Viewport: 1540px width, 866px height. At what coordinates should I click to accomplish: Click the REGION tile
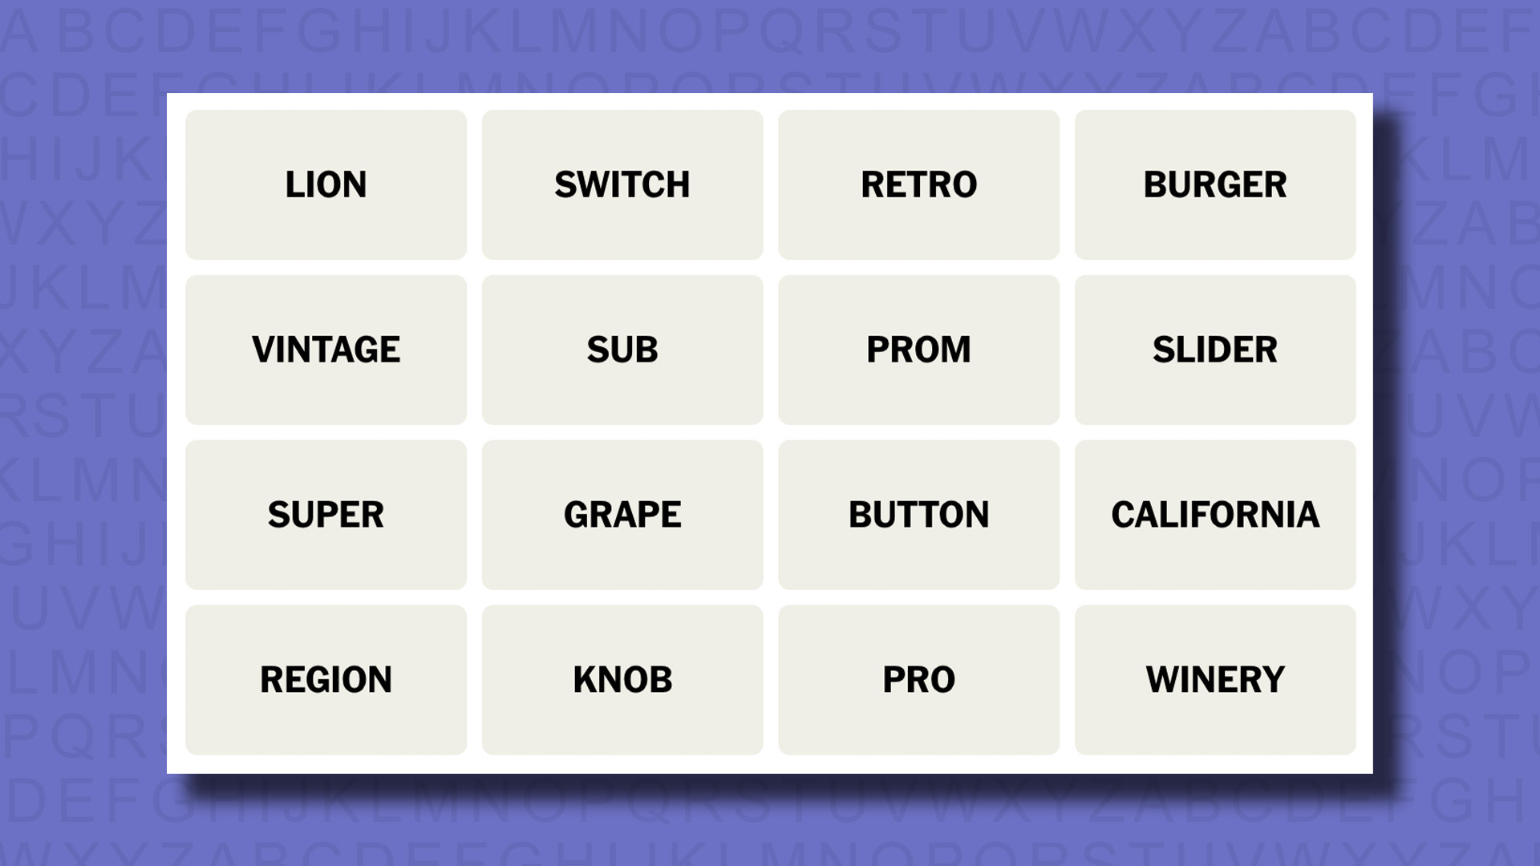coord(326,679)
